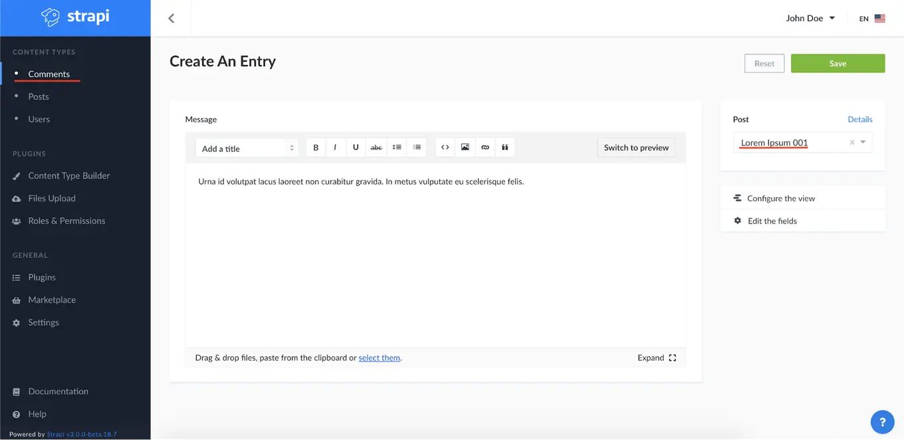Insert a bulleted list
The image size is (904, 440).
396,147
